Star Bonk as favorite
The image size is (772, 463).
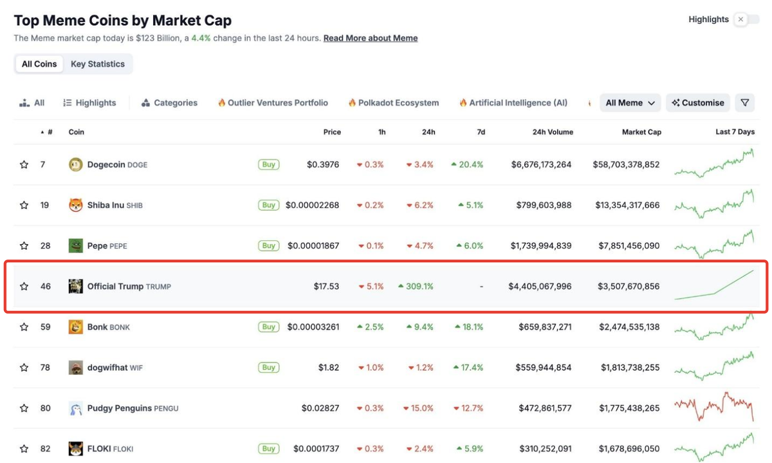pos(24,327)
